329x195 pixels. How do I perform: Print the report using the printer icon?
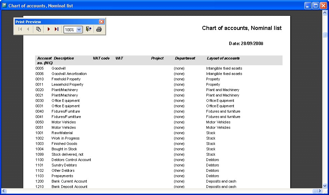pos(98,29)
